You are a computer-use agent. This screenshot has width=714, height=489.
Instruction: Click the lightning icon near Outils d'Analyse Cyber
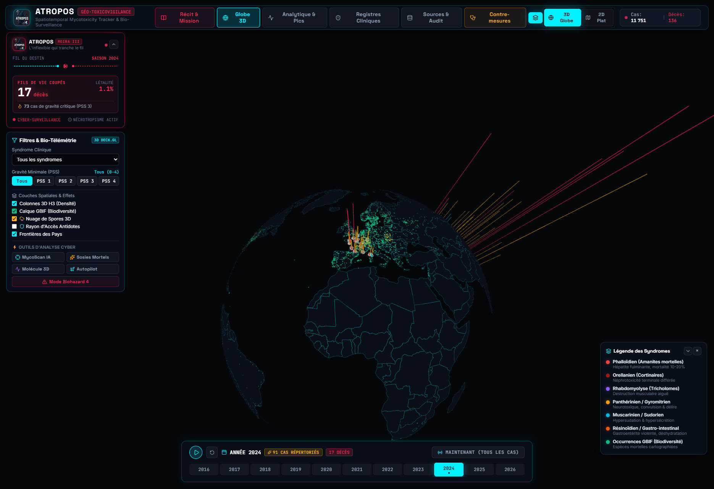pyautogui.click(x=15, y=247)
